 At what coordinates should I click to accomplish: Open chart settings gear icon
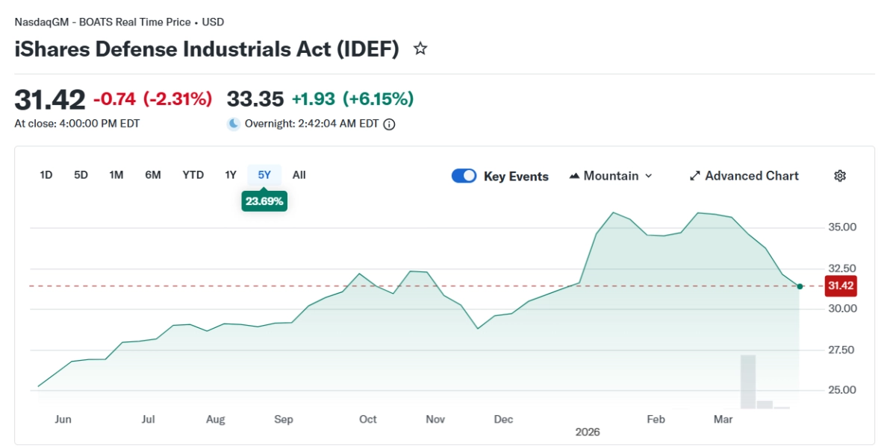click(840, 176)
